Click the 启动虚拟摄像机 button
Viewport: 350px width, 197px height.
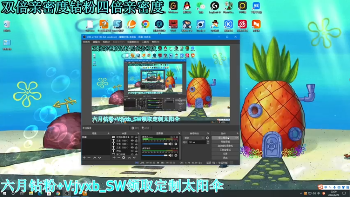pos(225,146)
